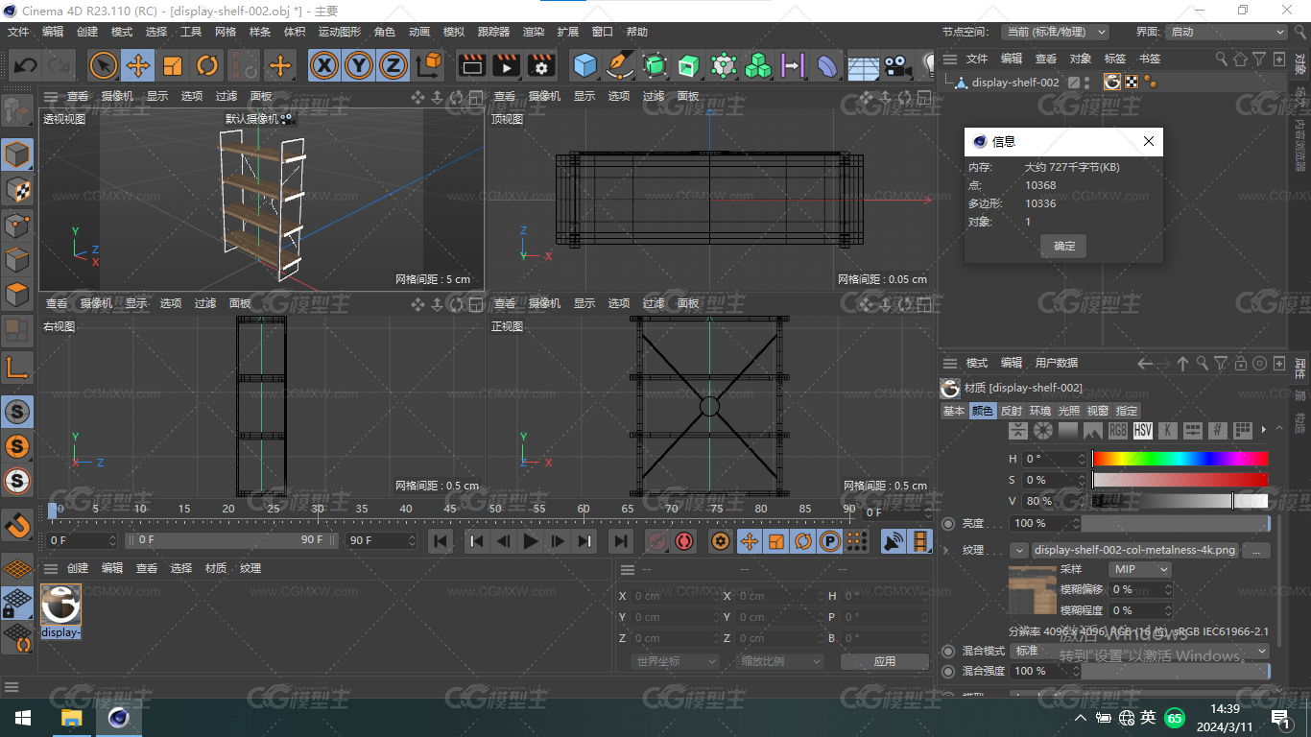The image size is (1311, 737).
Task: Switch to the 反射 material tab
Action: [1012, 411]
